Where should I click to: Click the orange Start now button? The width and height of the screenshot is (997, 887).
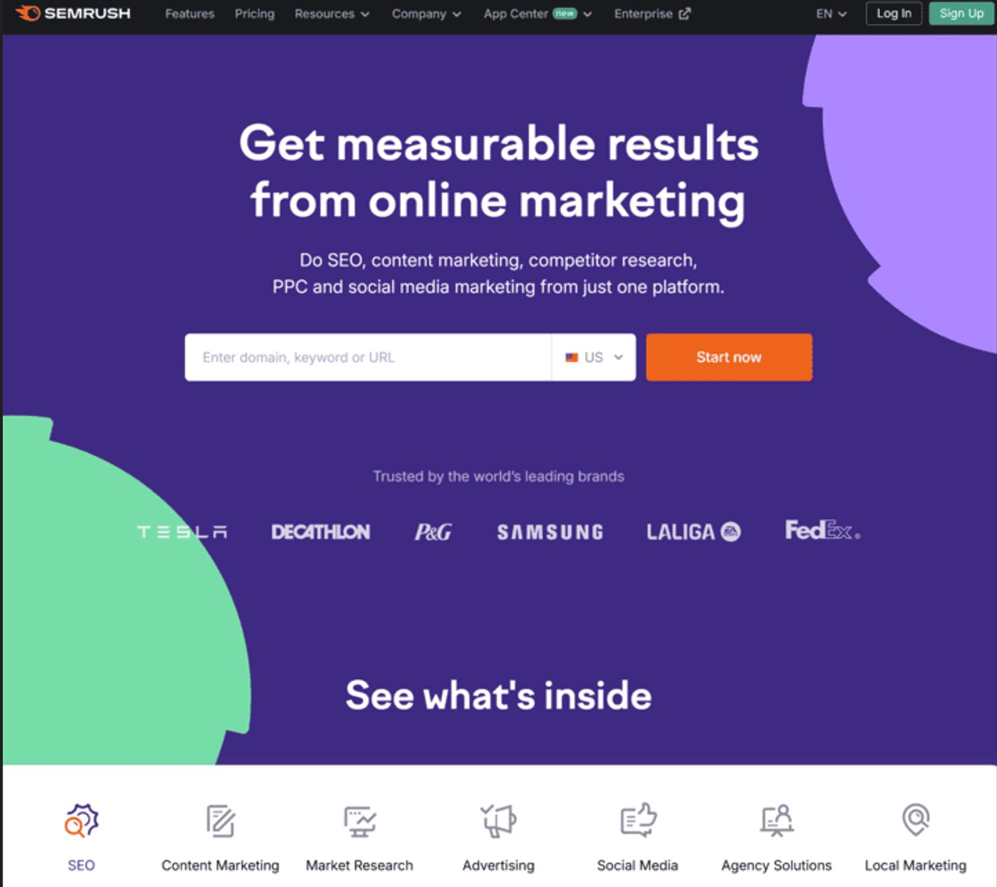pos(729,357)
